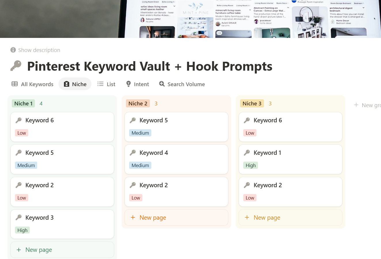
Task: Add a New page under Niche 1
Action: coord(38,250)
